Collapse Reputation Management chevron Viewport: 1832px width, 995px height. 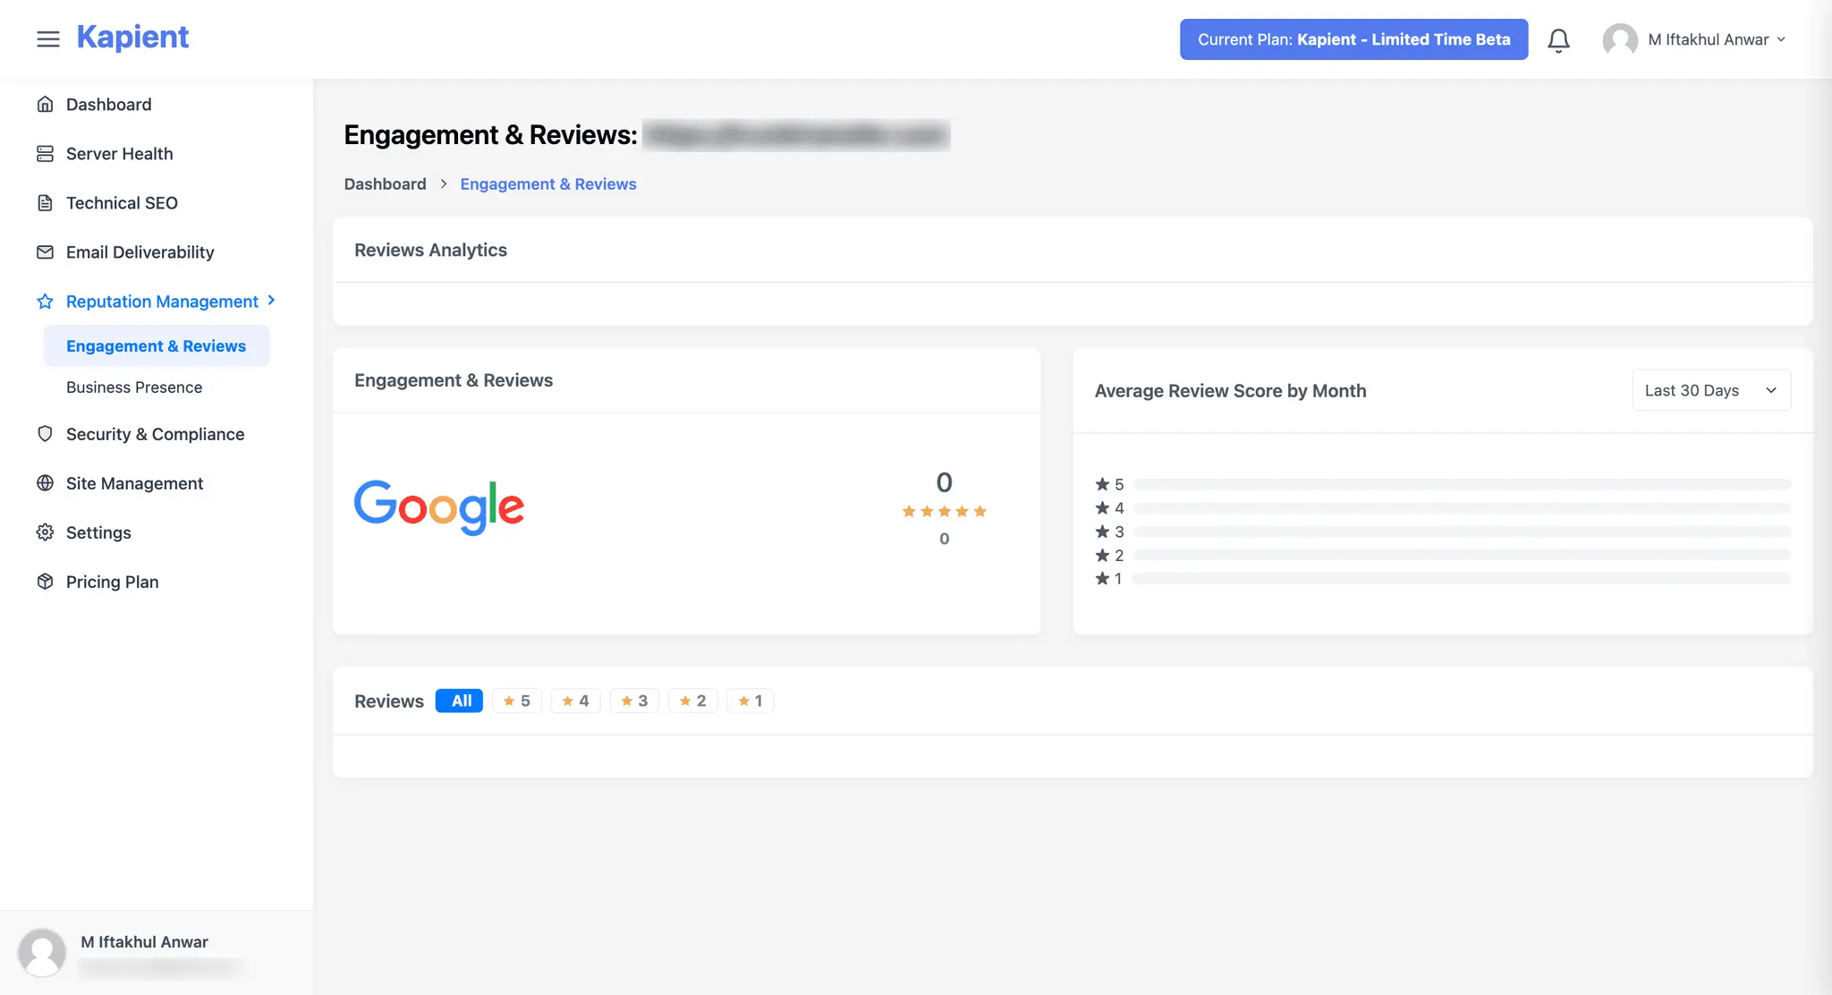(x=271, y=301)
